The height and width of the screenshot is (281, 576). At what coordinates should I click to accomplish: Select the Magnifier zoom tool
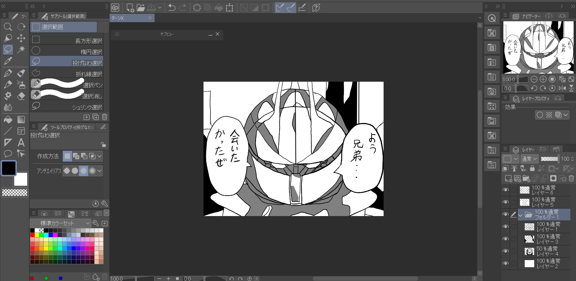click(x=8, y=27)
